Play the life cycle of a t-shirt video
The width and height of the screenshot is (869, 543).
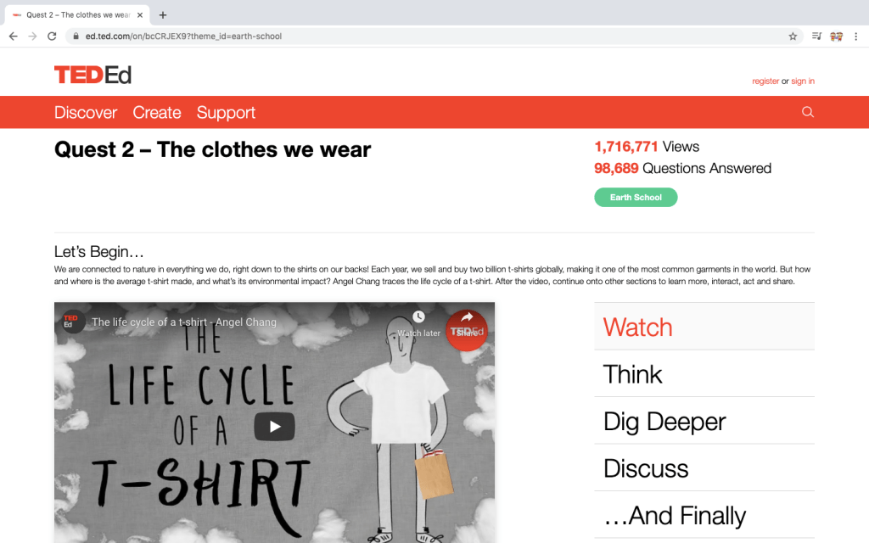(x=274, y=427)
